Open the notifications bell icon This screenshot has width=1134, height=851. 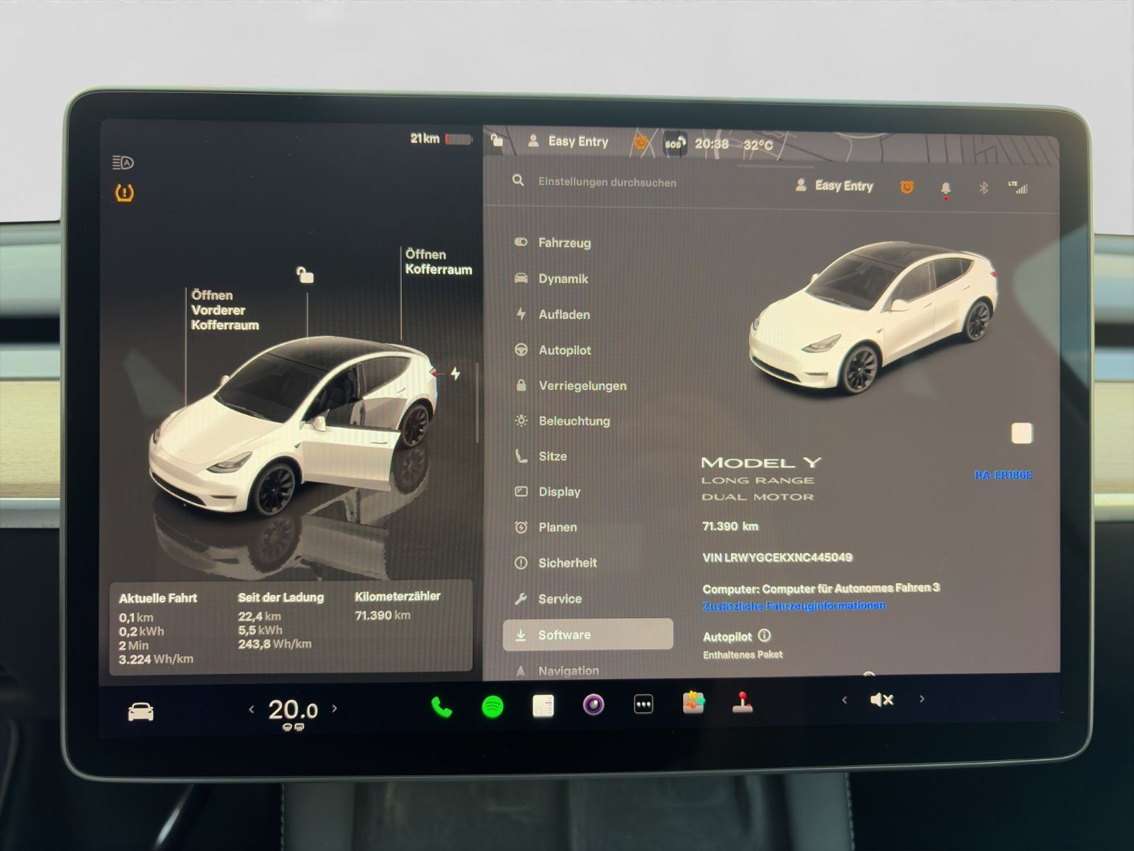click(x=945, y=189)
